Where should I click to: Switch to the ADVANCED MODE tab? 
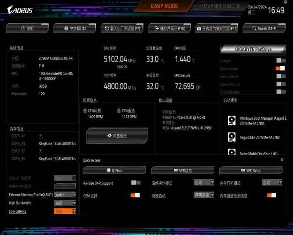tap(220, 6)
